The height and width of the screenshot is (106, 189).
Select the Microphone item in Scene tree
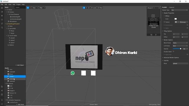pos(13,21)
